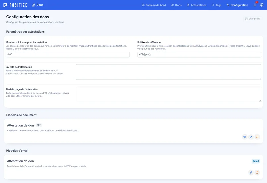Click the 'Paramètres des attestations' heading
The image size is (267, 183).
click(25, 32)
